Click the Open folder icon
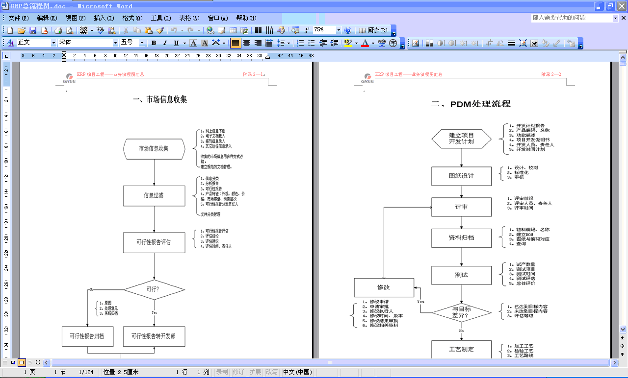Image resolution: width=628 pixels, height=378 pixels. 22,30
